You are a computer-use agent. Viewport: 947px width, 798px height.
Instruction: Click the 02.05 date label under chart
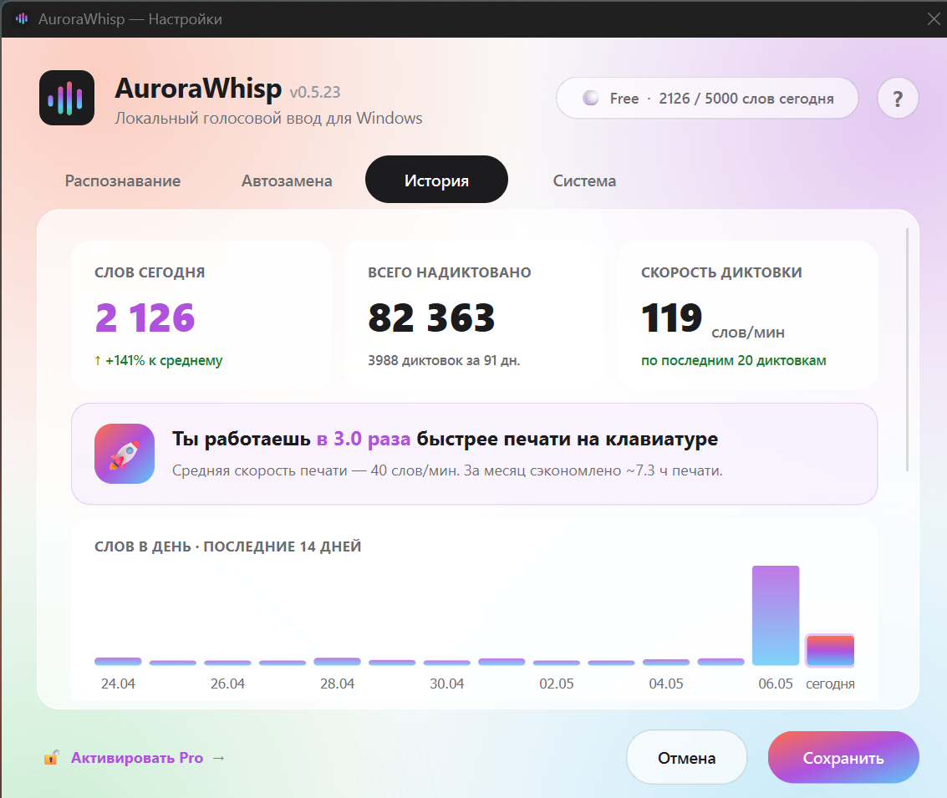pyautogui.click(x=556, y=684)
